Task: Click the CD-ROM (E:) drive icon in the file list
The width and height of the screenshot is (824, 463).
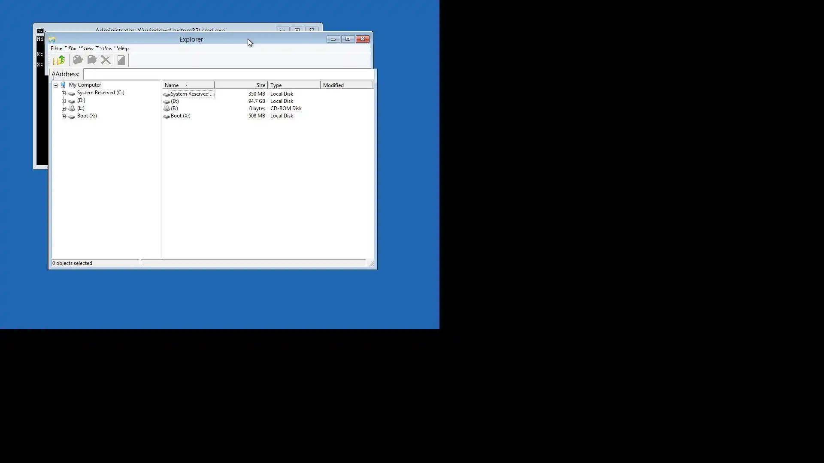Action: tap(167, 108)
